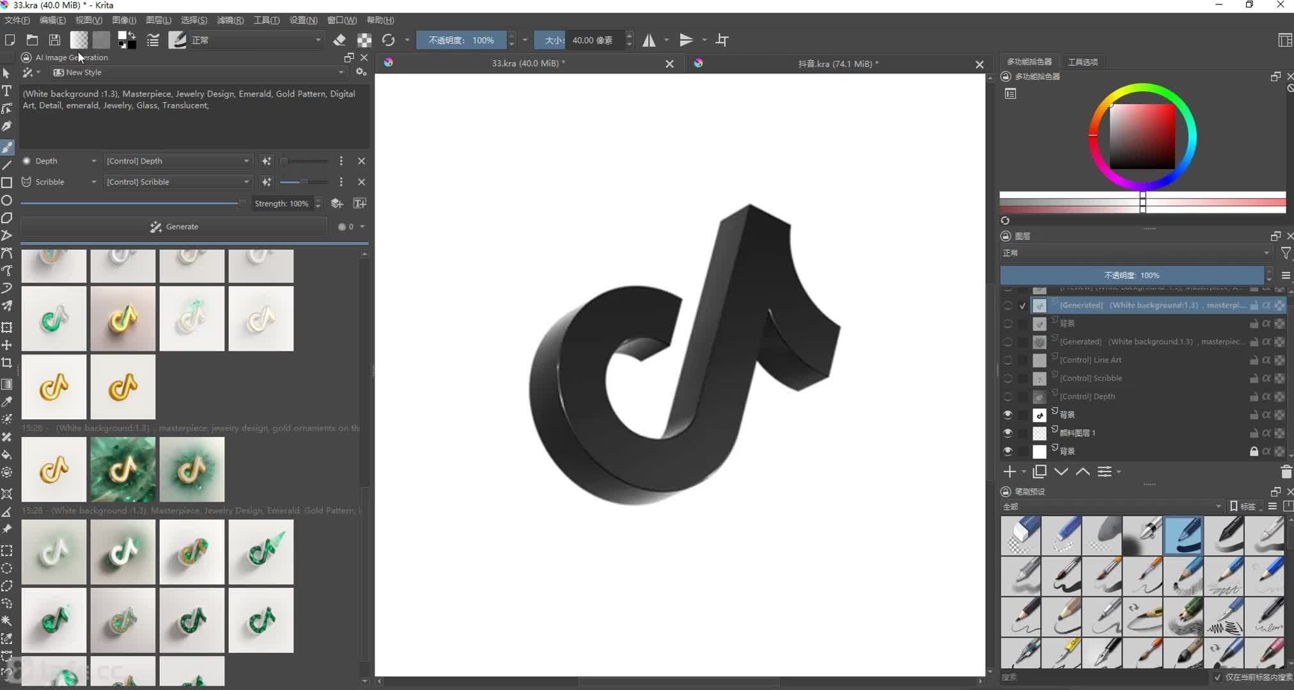Move layer up with the arrow icon
This screenshot has height=690, width=1294.
1083,471
